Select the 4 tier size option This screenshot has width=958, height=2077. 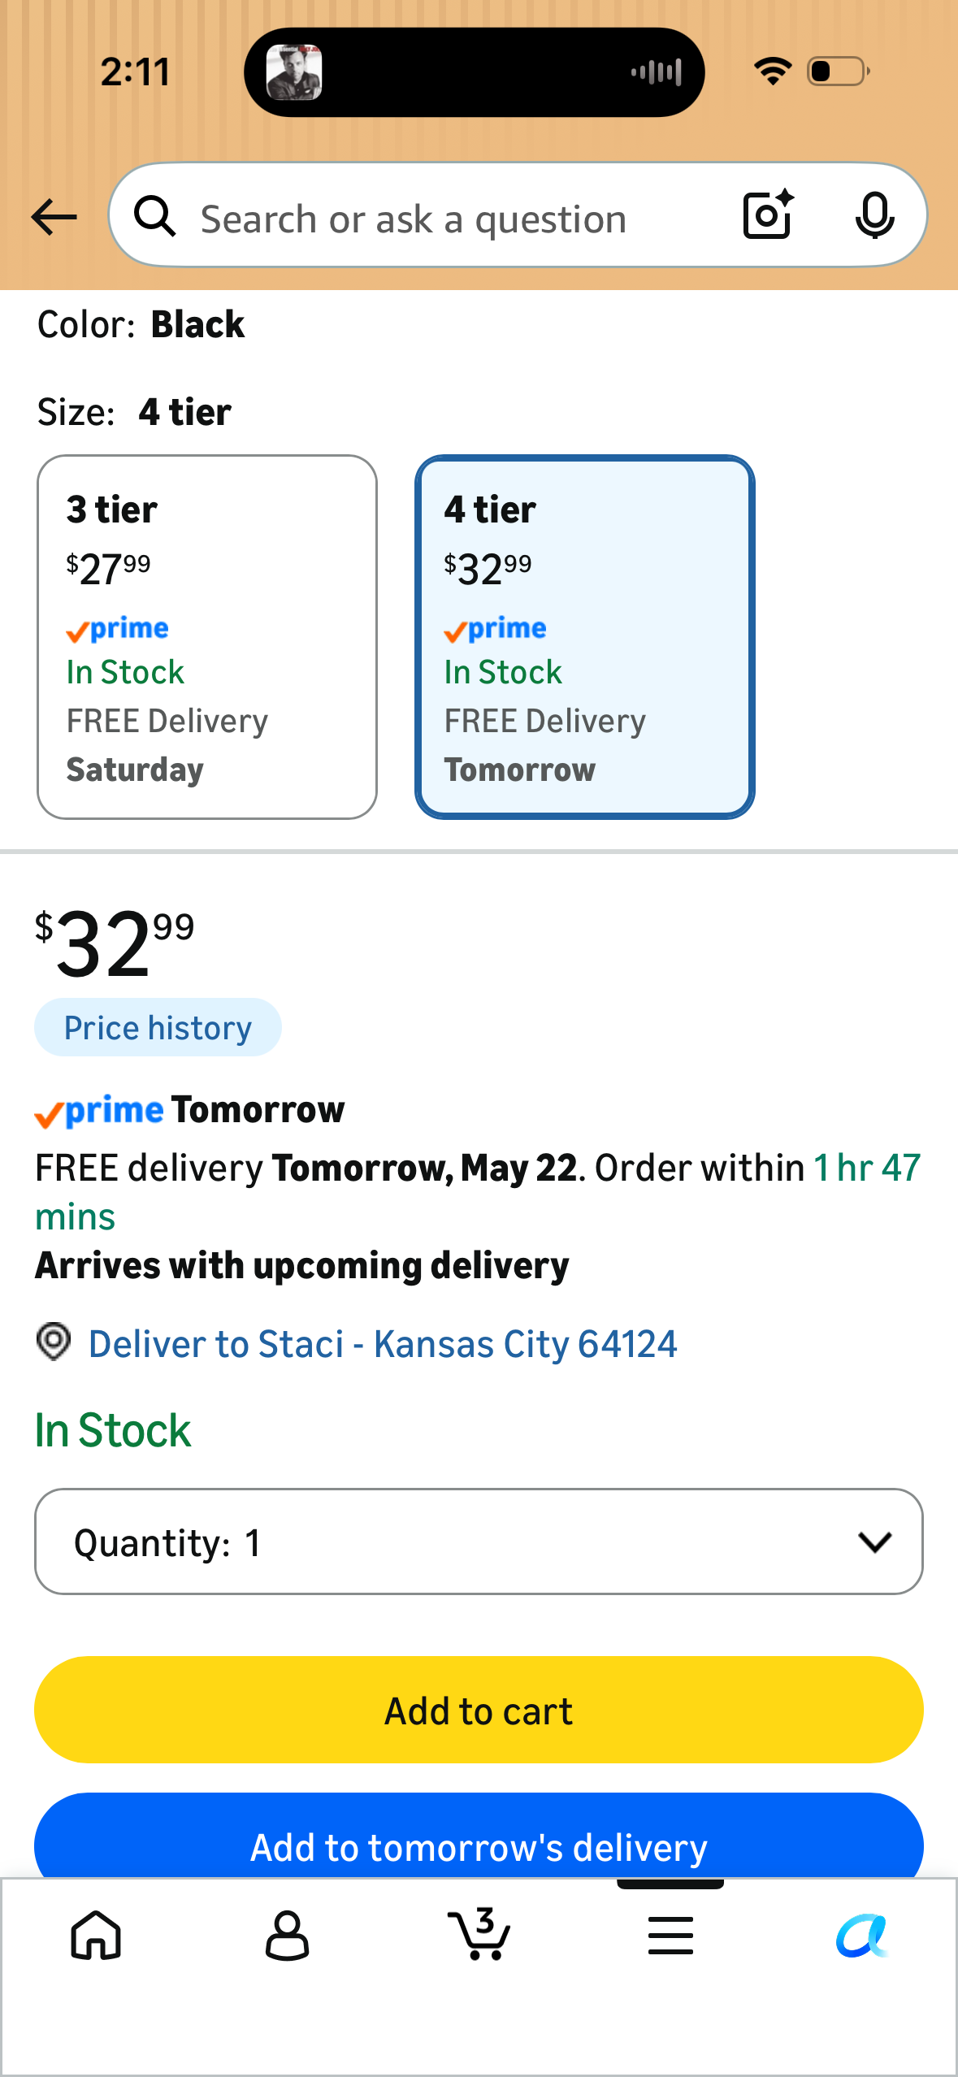click(585, 637)
